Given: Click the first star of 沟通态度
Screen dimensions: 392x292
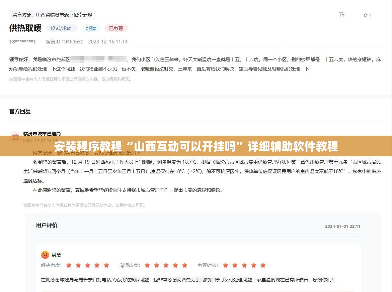Looking at the screenshot, I should [x=147, y=265].
